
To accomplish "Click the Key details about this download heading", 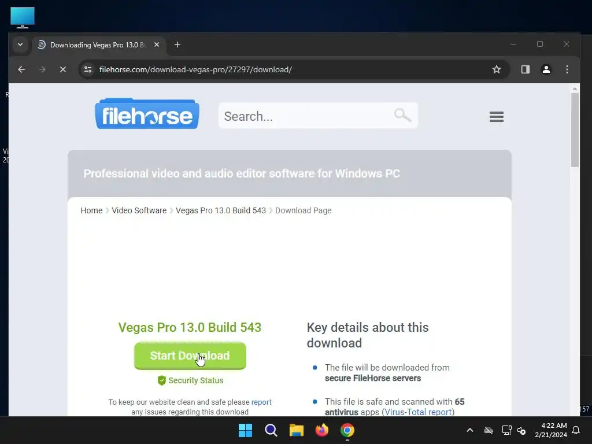I will tap(367, 335).
